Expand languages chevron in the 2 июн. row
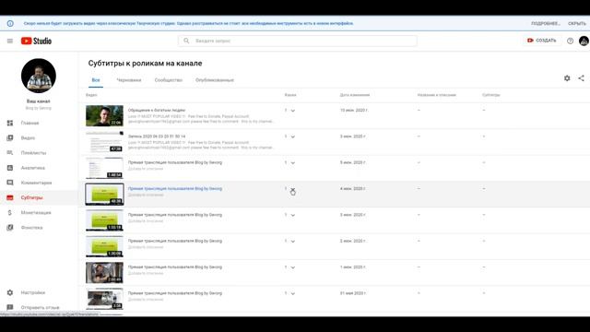590x332 pixels. pyautogui.click(x=293, y=242)
